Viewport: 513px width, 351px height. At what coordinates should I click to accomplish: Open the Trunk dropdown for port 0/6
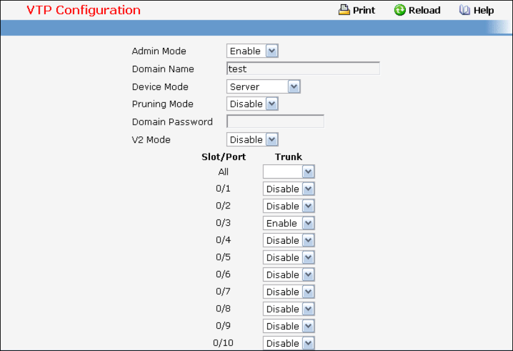289,275
